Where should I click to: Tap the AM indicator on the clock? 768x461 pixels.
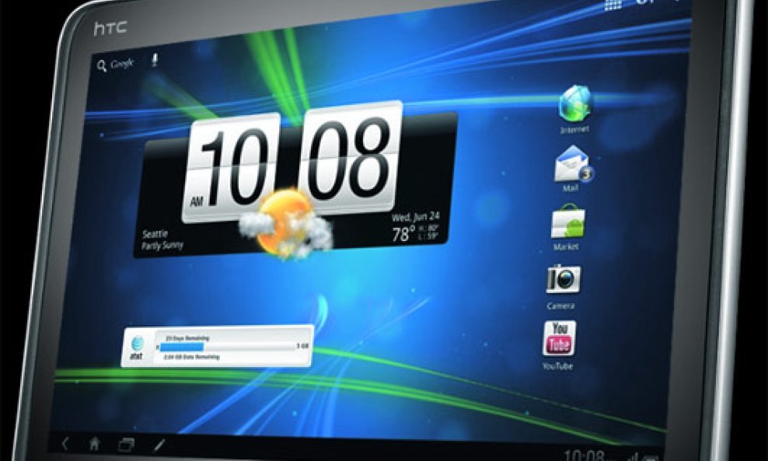196,201
